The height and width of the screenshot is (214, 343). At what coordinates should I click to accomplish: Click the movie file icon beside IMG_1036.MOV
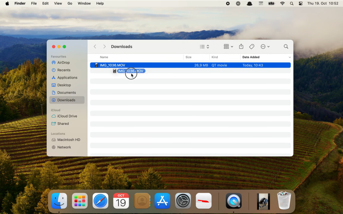(96, 65)
